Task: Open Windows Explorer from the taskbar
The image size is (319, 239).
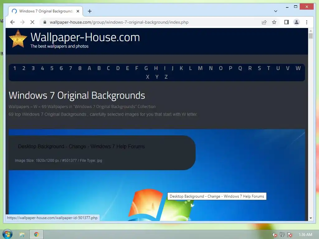Action: point(22,235)
